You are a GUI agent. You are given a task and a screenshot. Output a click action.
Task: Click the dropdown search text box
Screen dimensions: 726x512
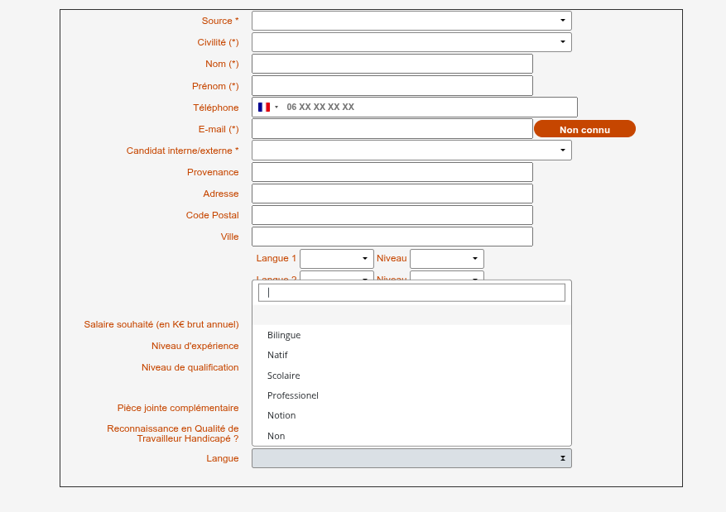coord(411,293)
